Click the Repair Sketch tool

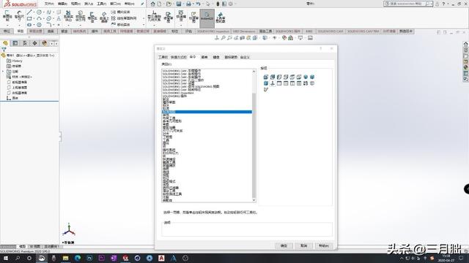(168, 17)
